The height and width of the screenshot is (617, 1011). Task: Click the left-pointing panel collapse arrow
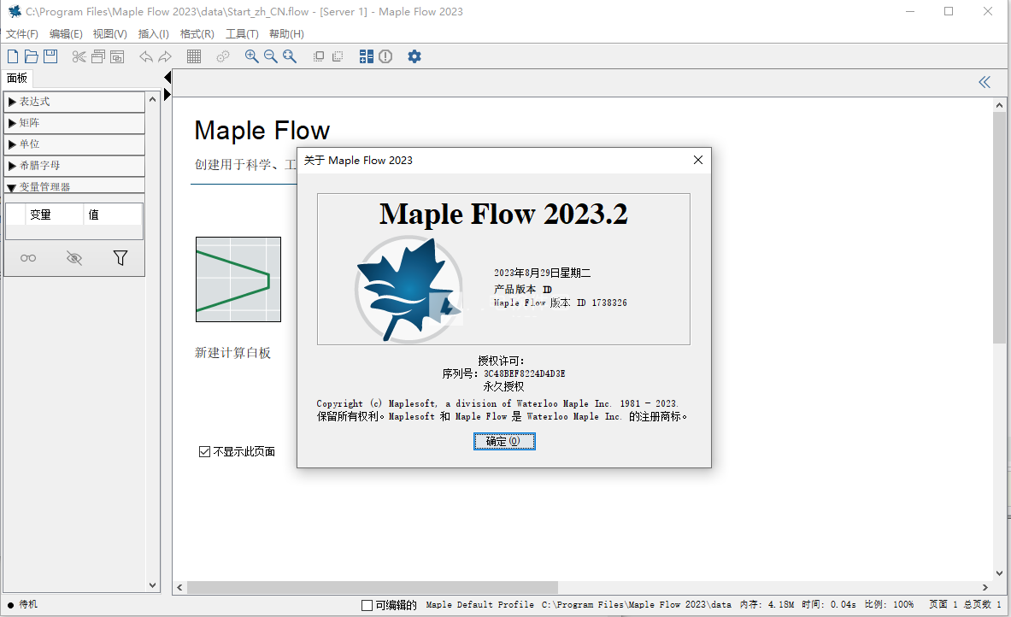tap(168, 78)
